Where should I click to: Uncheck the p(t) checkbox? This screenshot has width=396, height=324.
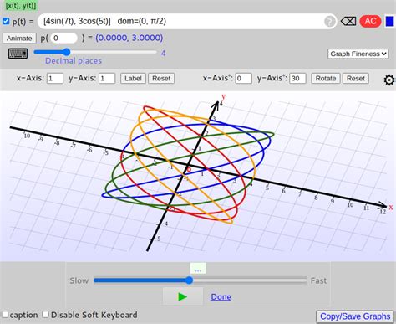click(6, 21)
